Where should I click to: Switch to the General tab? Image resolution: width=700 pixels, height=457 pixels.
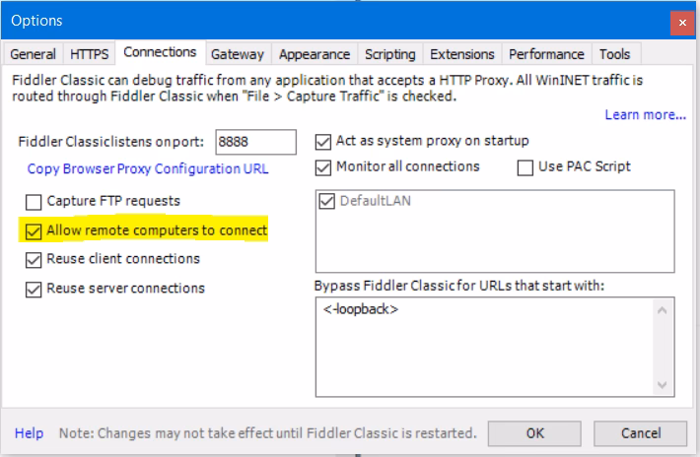tap(34, 54)
